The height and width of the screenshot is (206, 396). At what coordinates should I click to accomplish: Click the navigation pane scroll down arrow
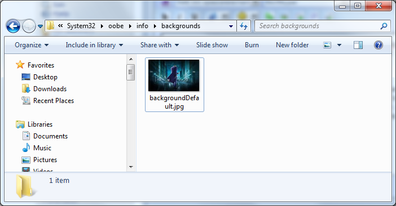pos(131,167)
